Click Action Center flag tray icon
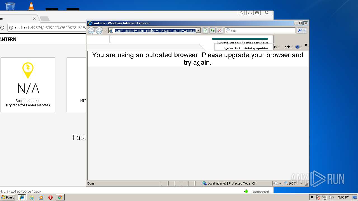Viewport: 358px width, 201px height. click(318, 197)
